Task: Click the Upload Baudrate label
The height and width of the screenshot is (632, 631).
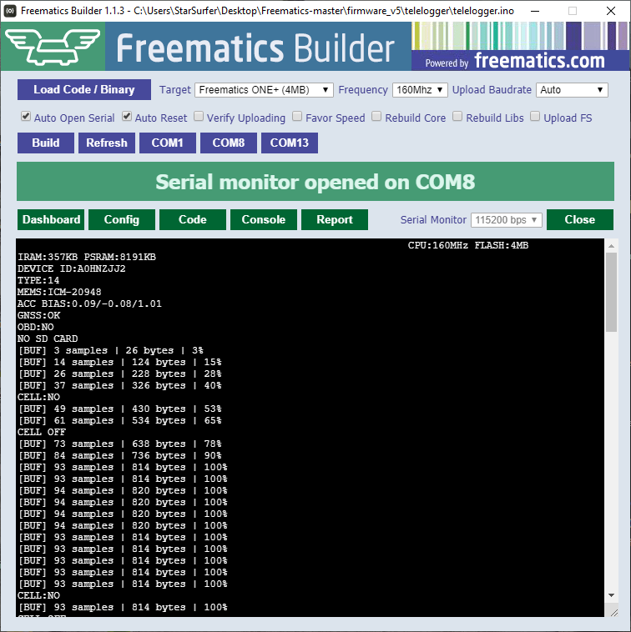Action: [x=492, y=90]
